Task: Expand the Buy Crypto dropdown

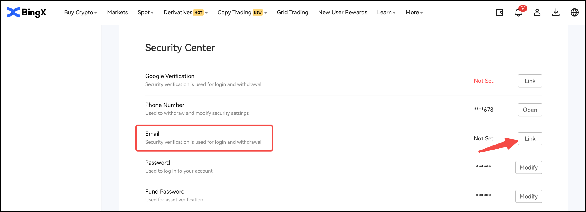Action: pos(80,13)
